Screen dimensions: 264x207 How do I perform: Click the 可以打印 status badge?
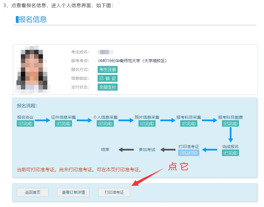click(x=188, y=153)
